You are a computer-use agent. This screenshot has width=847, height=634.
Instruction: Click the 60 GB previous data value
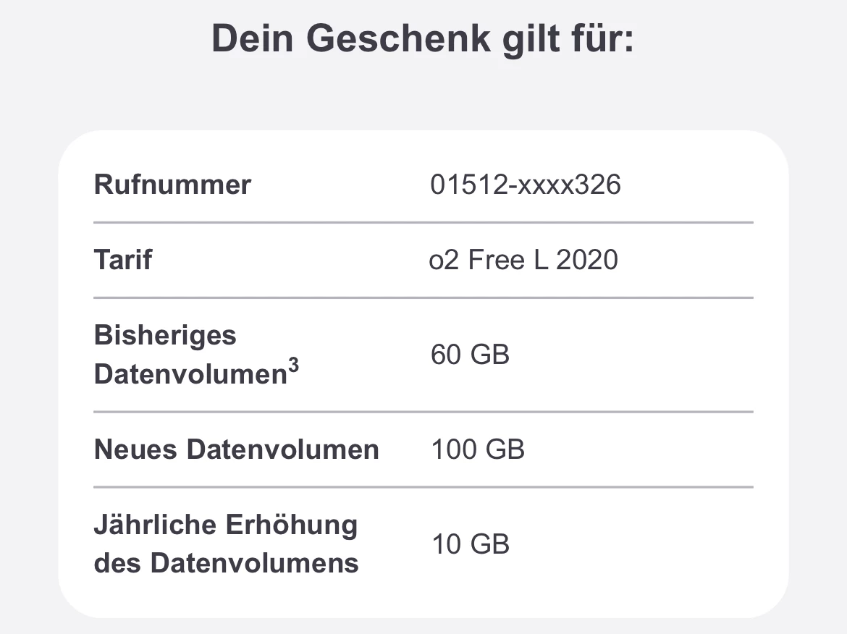(470, 355)
